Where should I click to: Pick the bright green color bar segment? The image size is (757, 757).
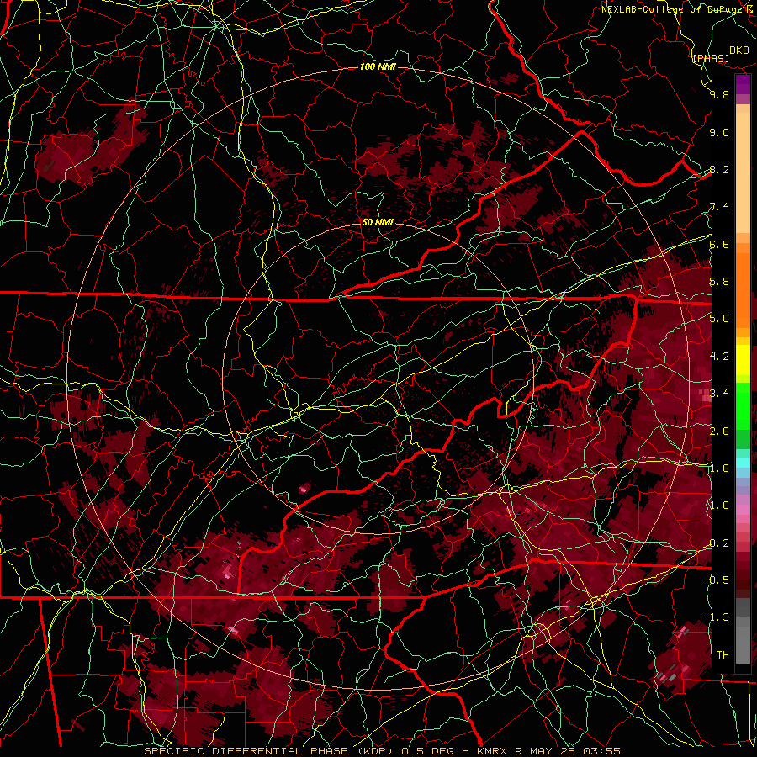[743, 405]
